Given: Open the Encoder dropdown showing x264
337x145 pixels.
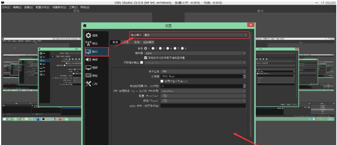Looking at the screenshot, I should [x=195, y=53].
